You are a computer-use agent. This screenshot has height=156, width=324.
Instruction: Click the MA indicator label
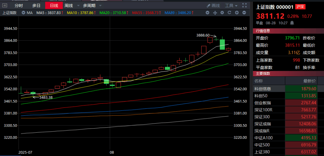point(29,13)
